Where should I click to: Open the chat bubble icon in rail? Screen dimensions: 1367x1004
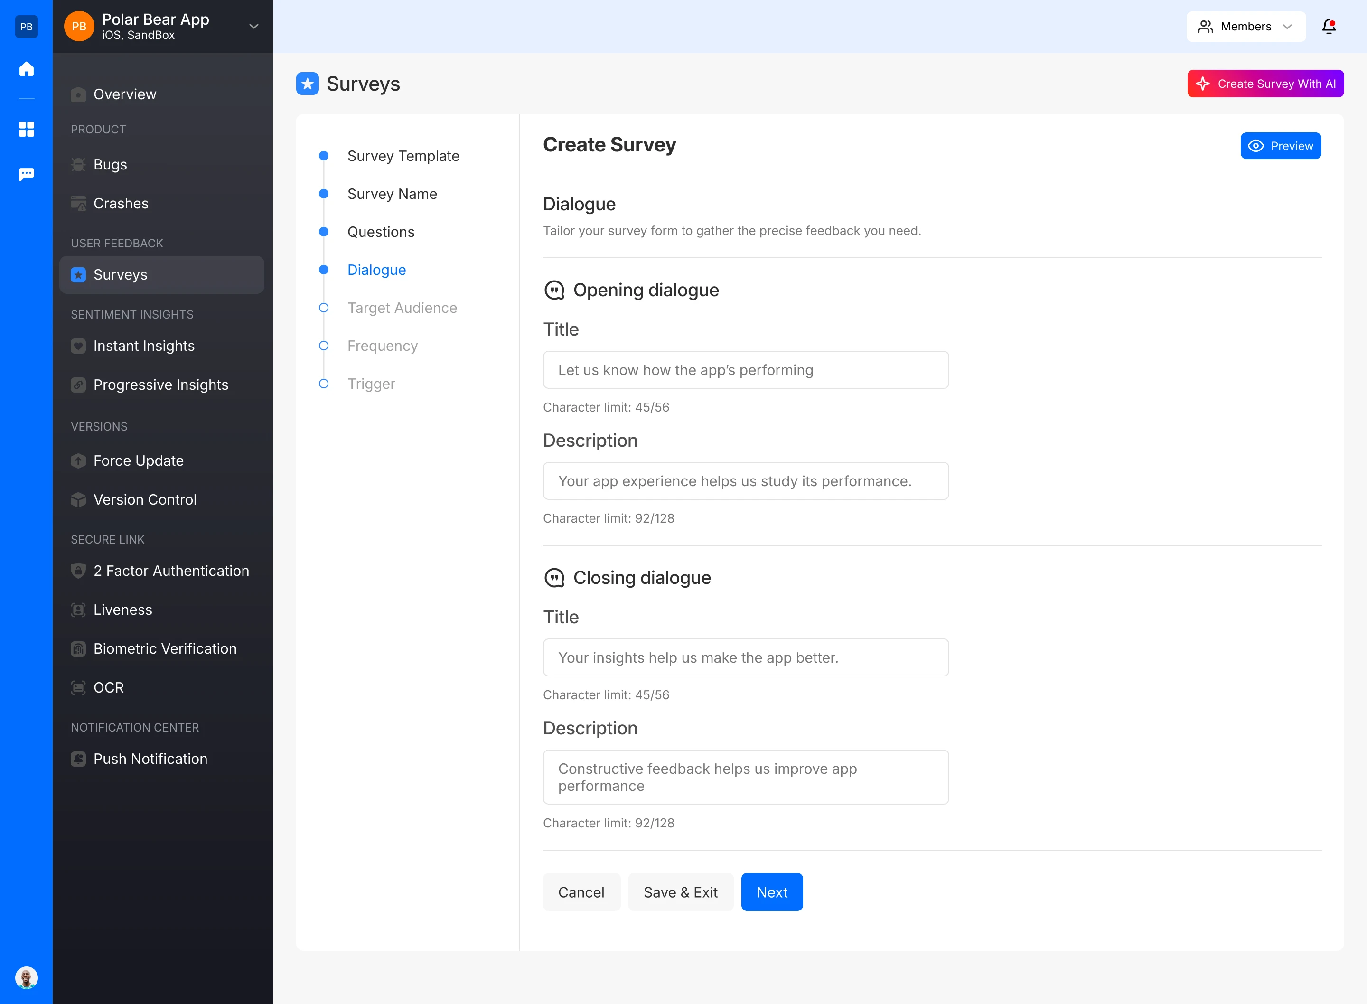(26, 174)
